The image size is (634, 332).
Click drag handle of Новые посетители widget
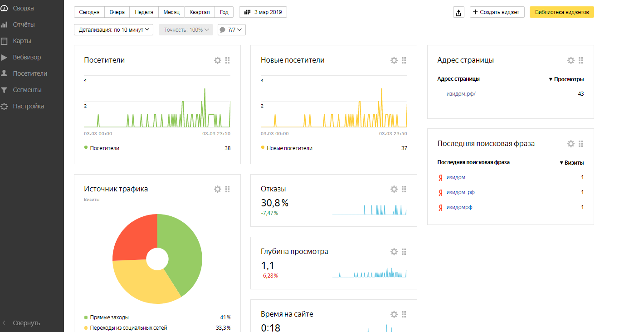(404, 60)
